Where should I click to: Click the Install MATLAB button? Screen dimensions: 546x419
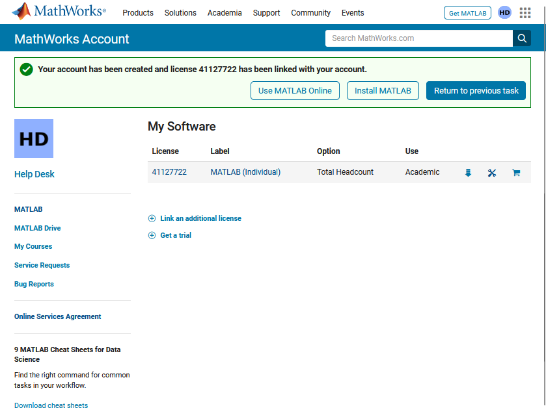[383, 91]
